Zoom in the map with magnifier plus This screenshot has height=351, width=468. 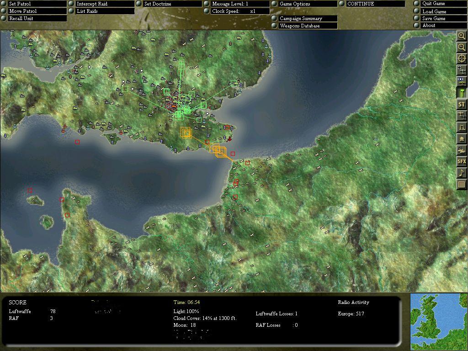462,36
